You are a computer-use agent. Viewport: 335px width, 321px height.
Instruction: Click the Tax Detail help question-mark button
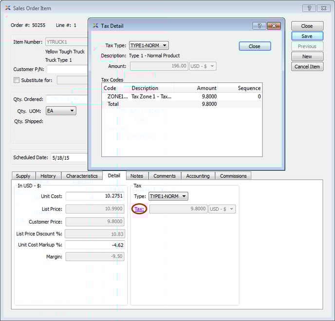tap(259, 26)
